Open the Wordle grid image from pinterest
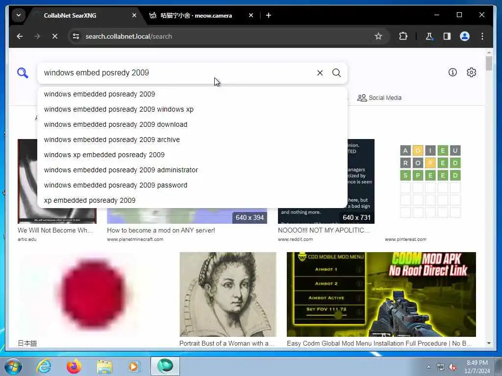This screenshot has height=376, width=502. pyautogui.click(x=430, y=181)
